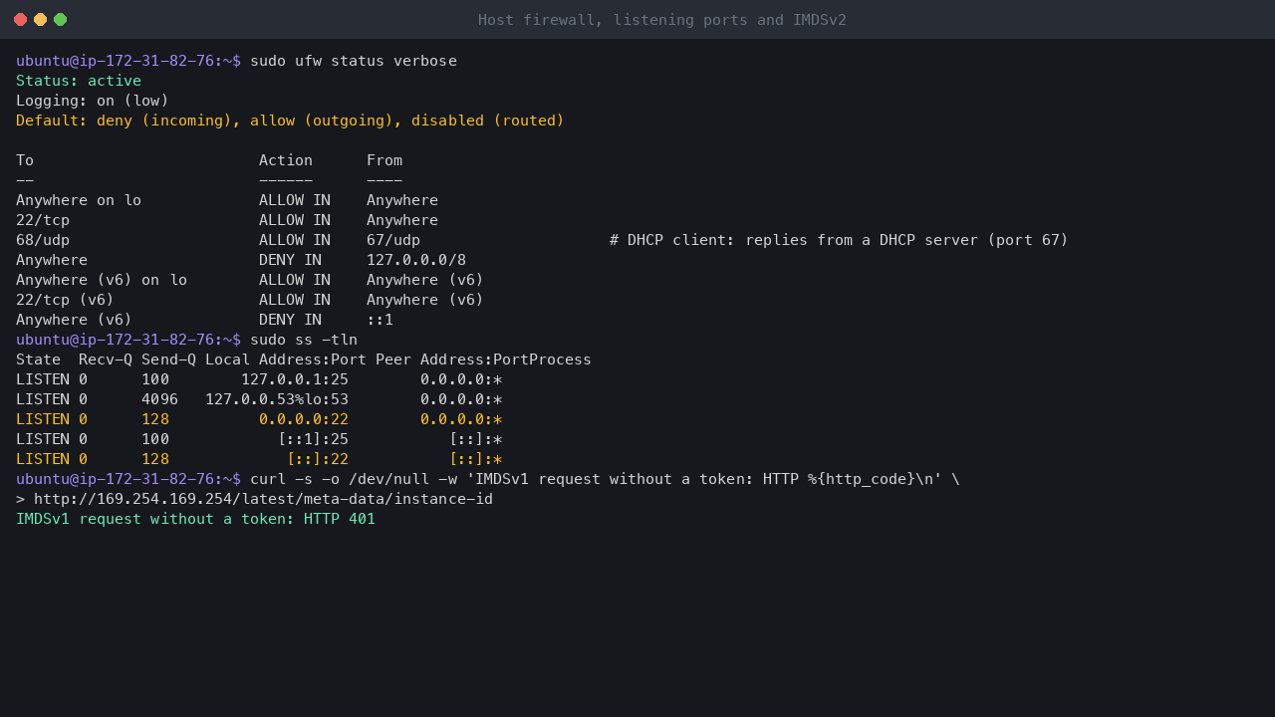The image size is (1275, 717).
Task: Select the 'Anywhere on lo' rule entry
Action: click(79, 200)
